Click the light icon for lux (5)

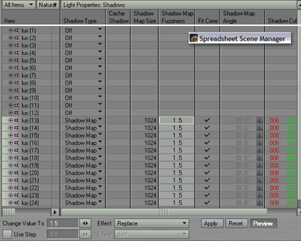click(x=17, y=61)
